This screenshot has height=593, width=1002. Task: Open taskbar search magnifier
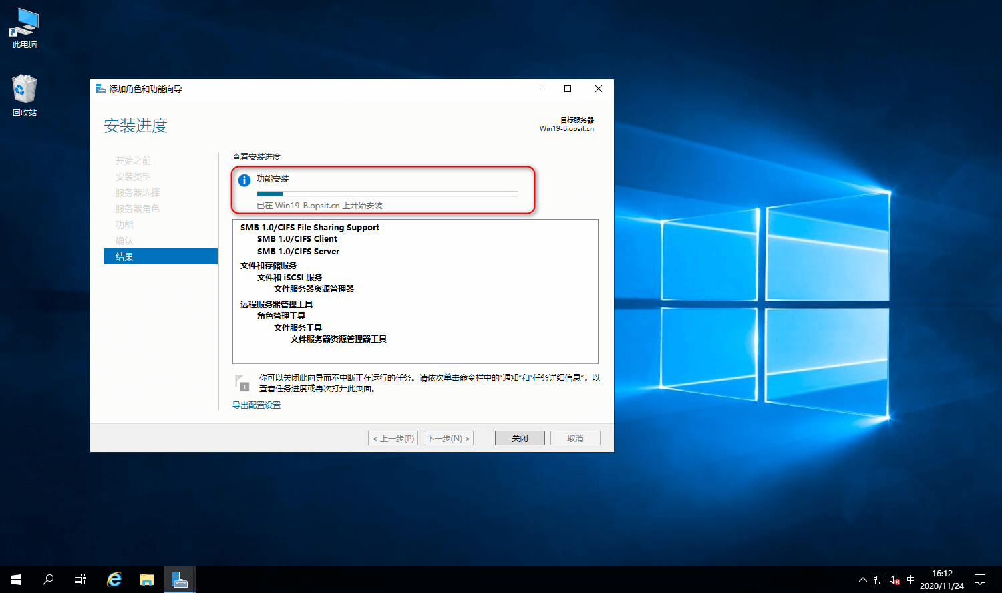tap(48, 580)
